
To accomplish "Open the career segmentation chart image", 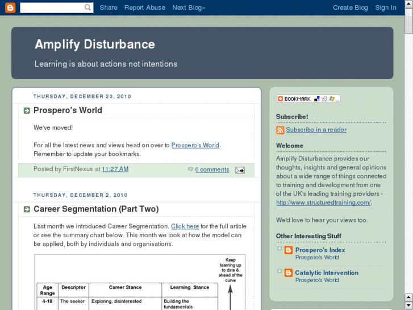I will pyautogui.click(x=140, y=282).
